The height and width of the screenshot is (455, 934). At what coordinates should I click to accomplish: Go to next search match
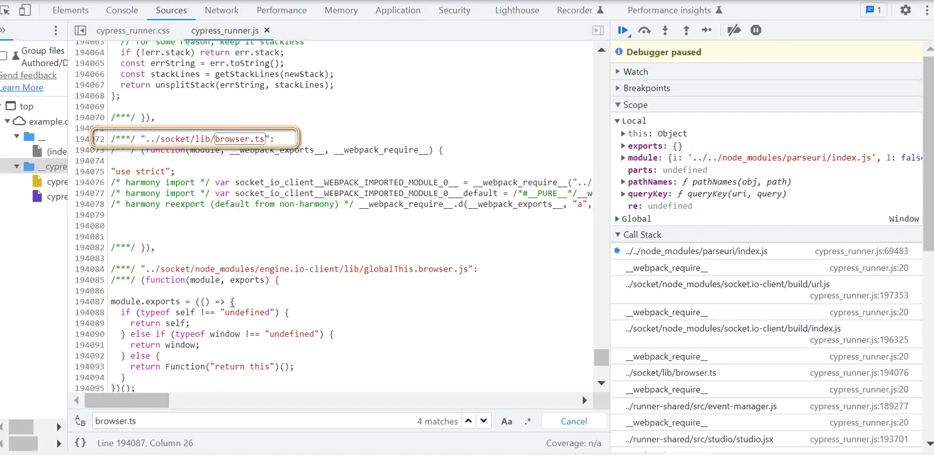[484, 421]
